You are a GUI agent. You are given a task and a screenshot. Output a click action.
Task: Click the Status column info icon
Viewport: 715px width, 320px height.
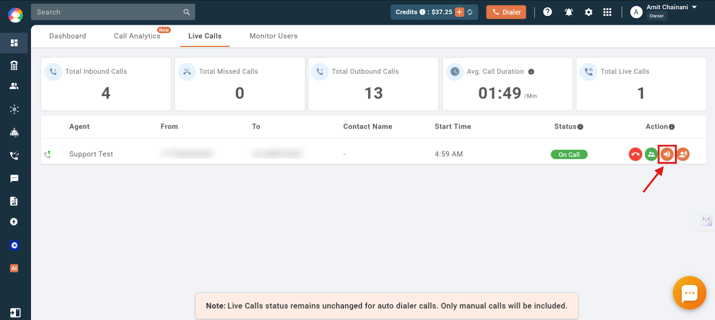[580, 127]
